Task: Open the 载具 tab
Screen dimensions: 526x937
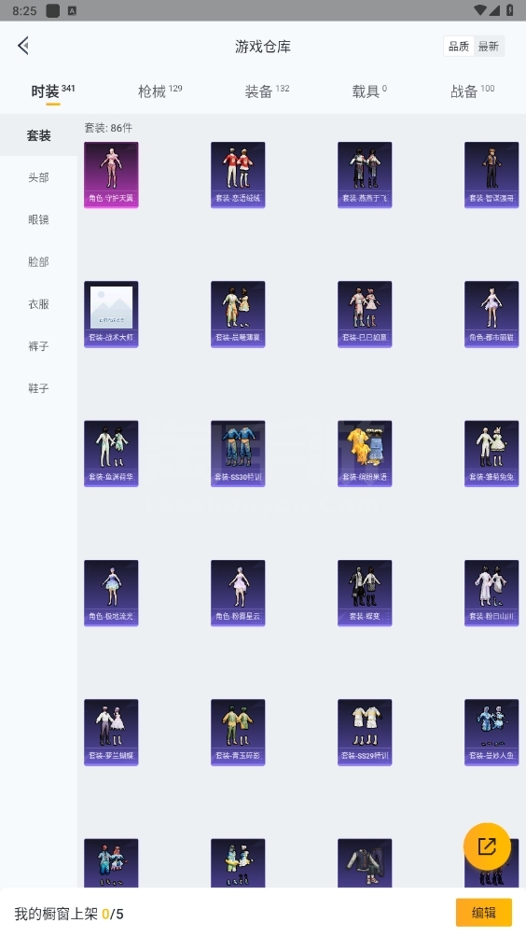Action: [369, 91]
